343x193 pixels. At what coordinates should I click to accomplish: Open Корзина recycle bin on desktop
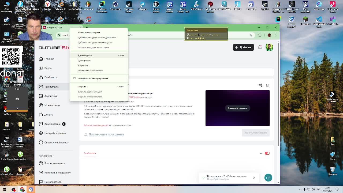(333, 171)
